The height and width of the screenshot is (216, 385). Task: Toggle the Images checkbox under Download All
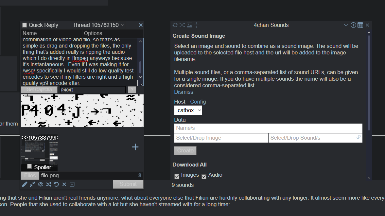pyautogui.click(x=177, y=176)
